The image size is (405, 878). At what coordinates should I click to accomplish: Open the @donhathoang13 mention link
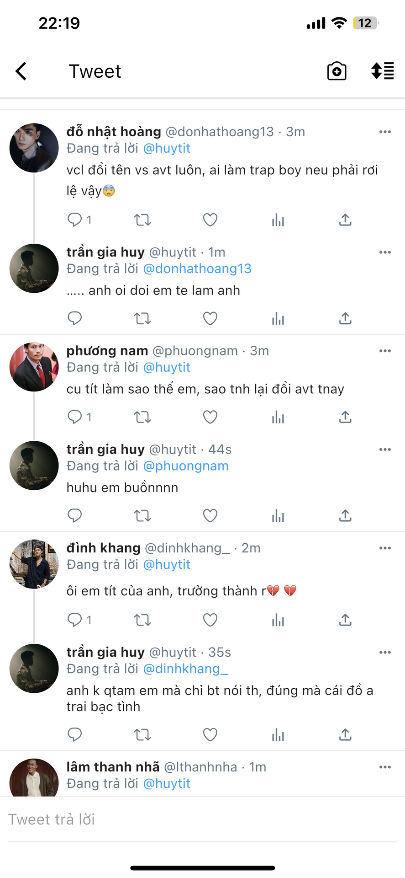tap(197, 269)
